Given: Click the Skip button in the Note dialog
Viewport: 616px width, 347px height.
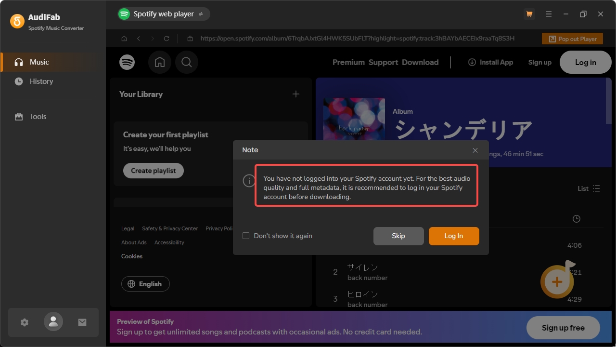Looking at the screenshot, I should point(398,236).
